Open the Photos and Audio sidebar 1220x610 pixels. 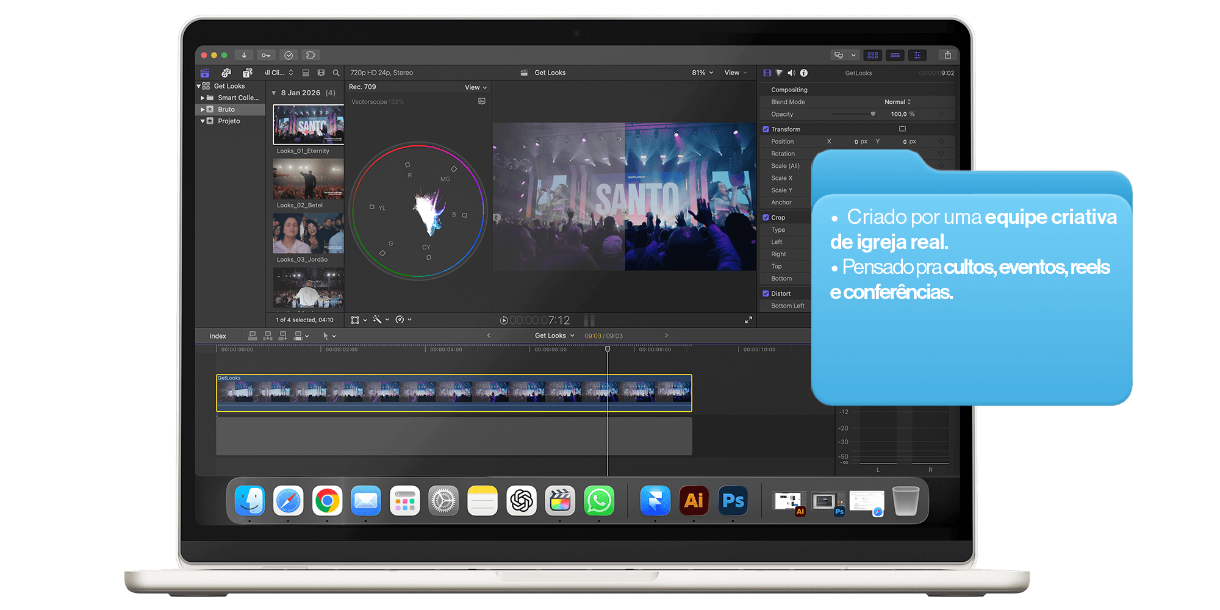[226, 73]
